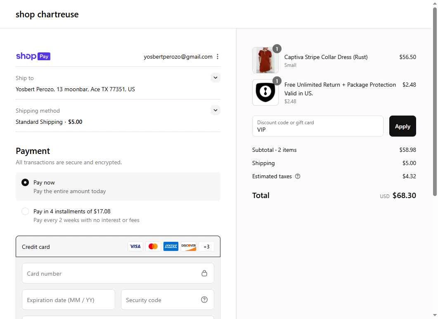The image size is (438, 319).
Task: Open the security code help icon
Action: point(204,300)
